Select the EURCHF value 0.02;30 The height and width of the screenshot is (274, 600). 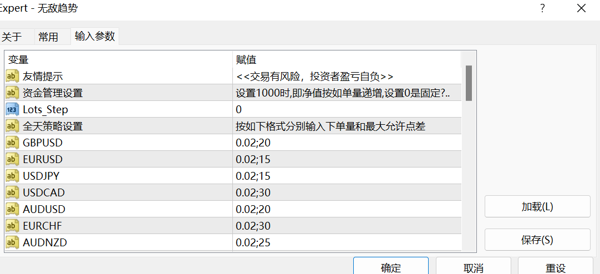(253, 226)
